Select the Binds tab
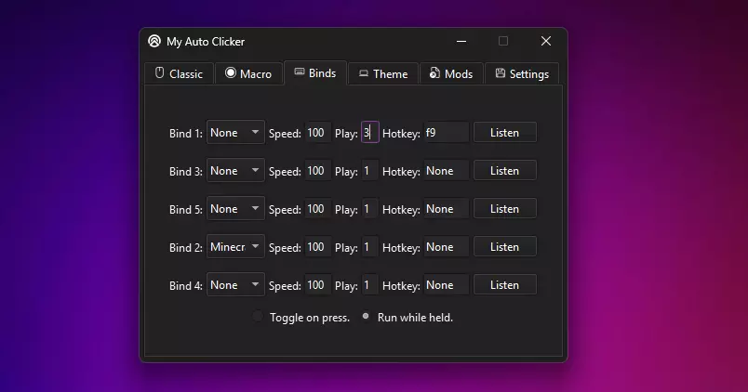The width and height of the screenshot is (748, 392). (315, 72)
